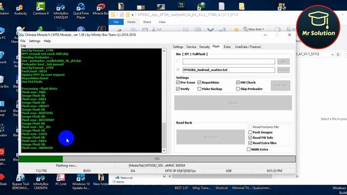Viewport: 347px width, 195px height.
Task: Open the Audacity desktop shortcut
Action: (x=21, y=9)
